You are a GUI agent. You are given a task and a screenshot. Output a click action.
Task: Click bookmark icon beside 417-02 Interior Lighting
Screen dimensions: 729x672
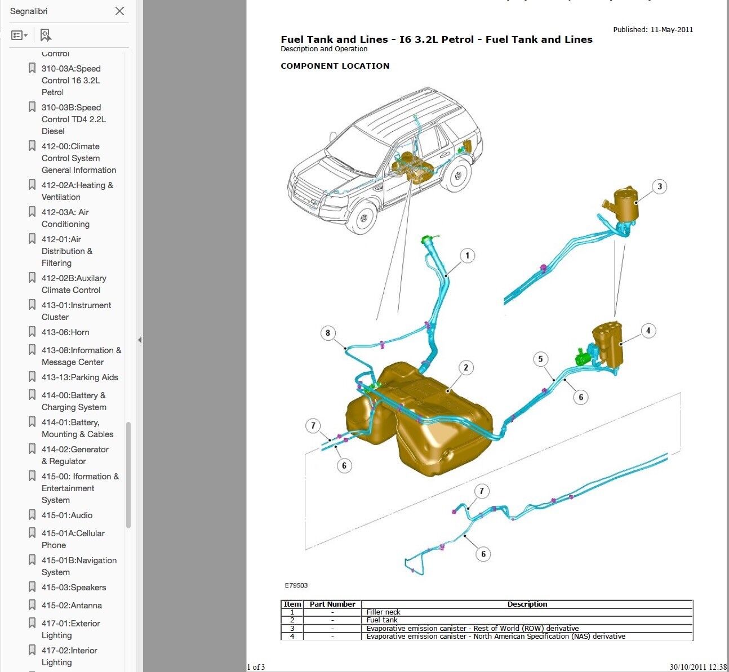(32, 650)
